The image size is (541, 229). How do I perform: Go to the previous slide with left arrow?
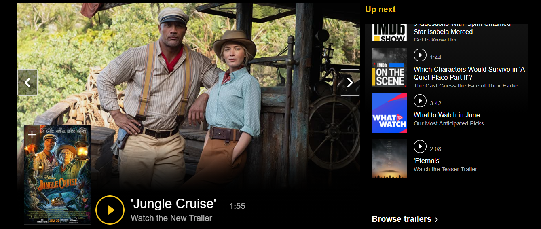tap(27, 83)
